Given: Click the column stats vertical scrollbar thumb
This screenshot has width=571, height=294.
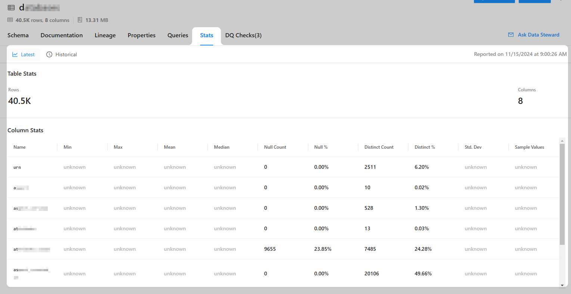Looking at the screenshot, I should click(562, 194).
